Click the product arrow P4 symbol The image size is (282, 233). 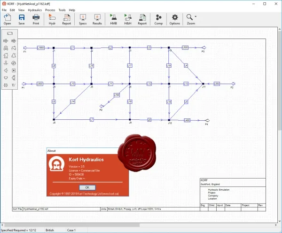pos(208,120)
